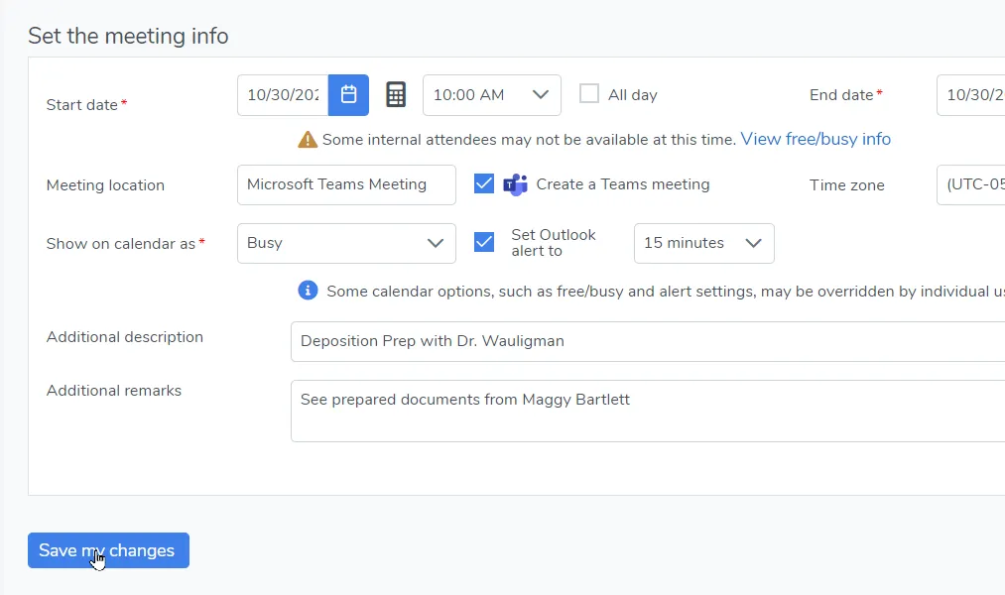This screenshot has width=1005, height=595.
Task: Click the orange availability warning icon
Action: click(x=308, y=140)
